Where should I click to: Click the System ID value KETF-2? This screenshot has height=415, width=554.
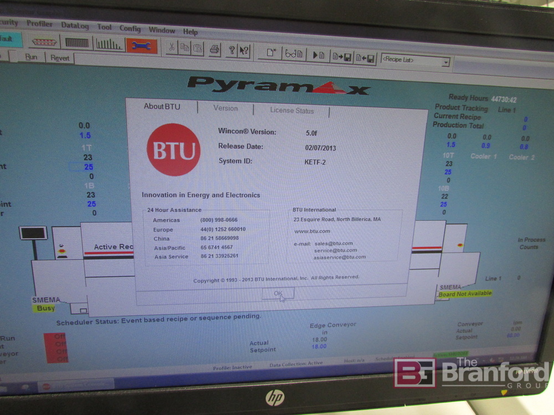315,162
